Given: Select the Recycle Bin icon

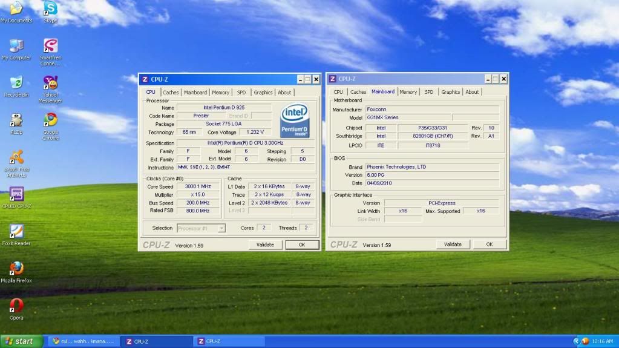Looking at the screenshot, I should point(16,87).
